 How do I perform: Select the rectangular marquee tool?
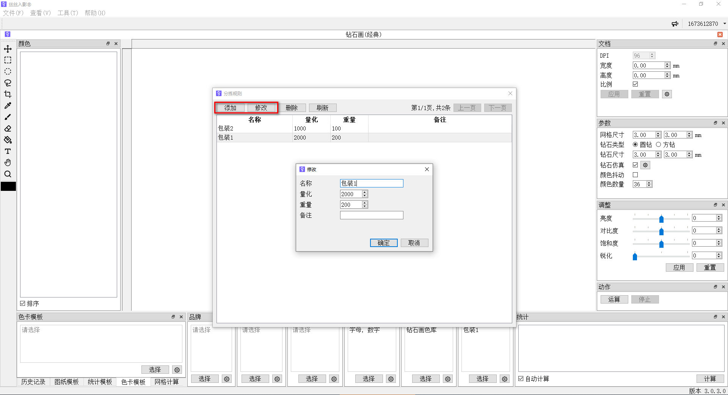click(x=8, y=60)
